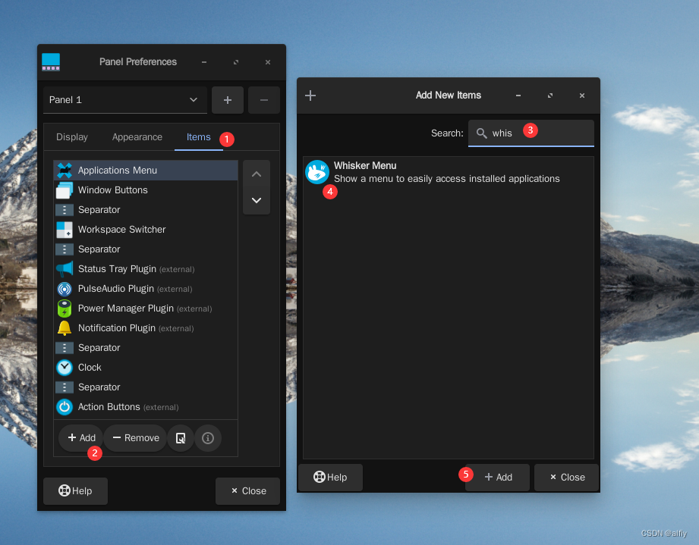Viewport: 699px width, 545px height.
Task: Select the Whisker Menu result row
Action: pos(449,172)
